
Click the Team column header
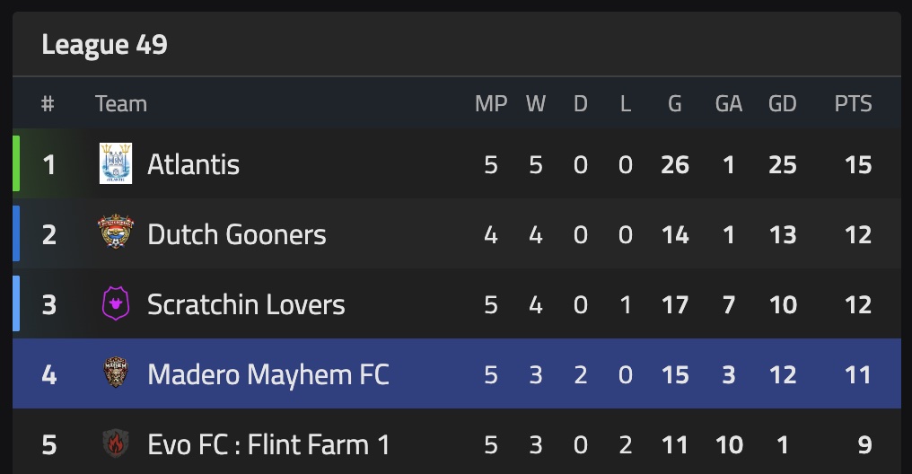pos(120,104)
